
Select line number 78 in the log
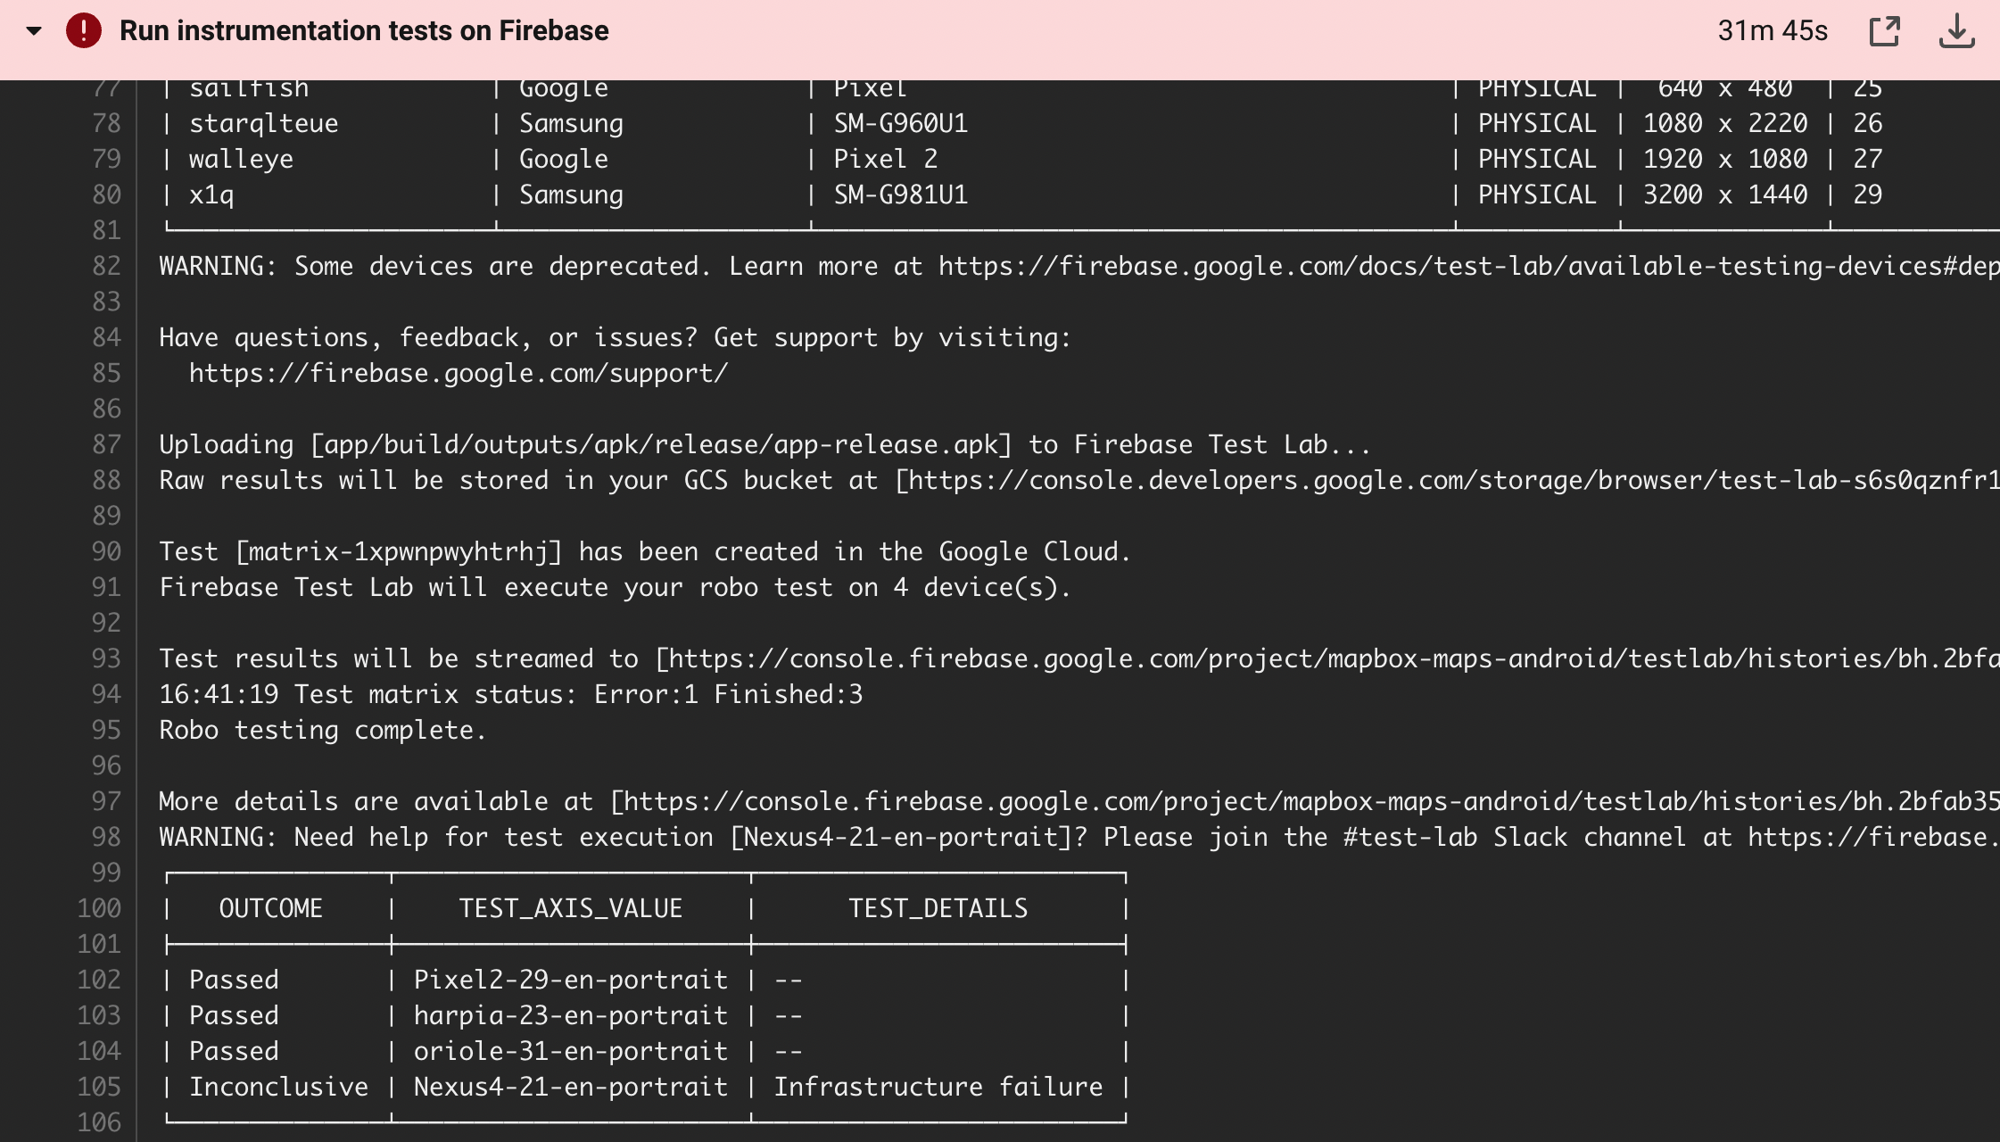pos(106,122)
